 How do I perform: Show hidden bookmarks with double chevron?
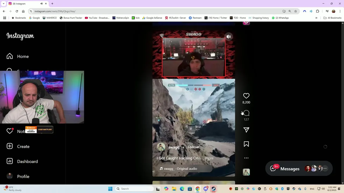click(316, 18)
